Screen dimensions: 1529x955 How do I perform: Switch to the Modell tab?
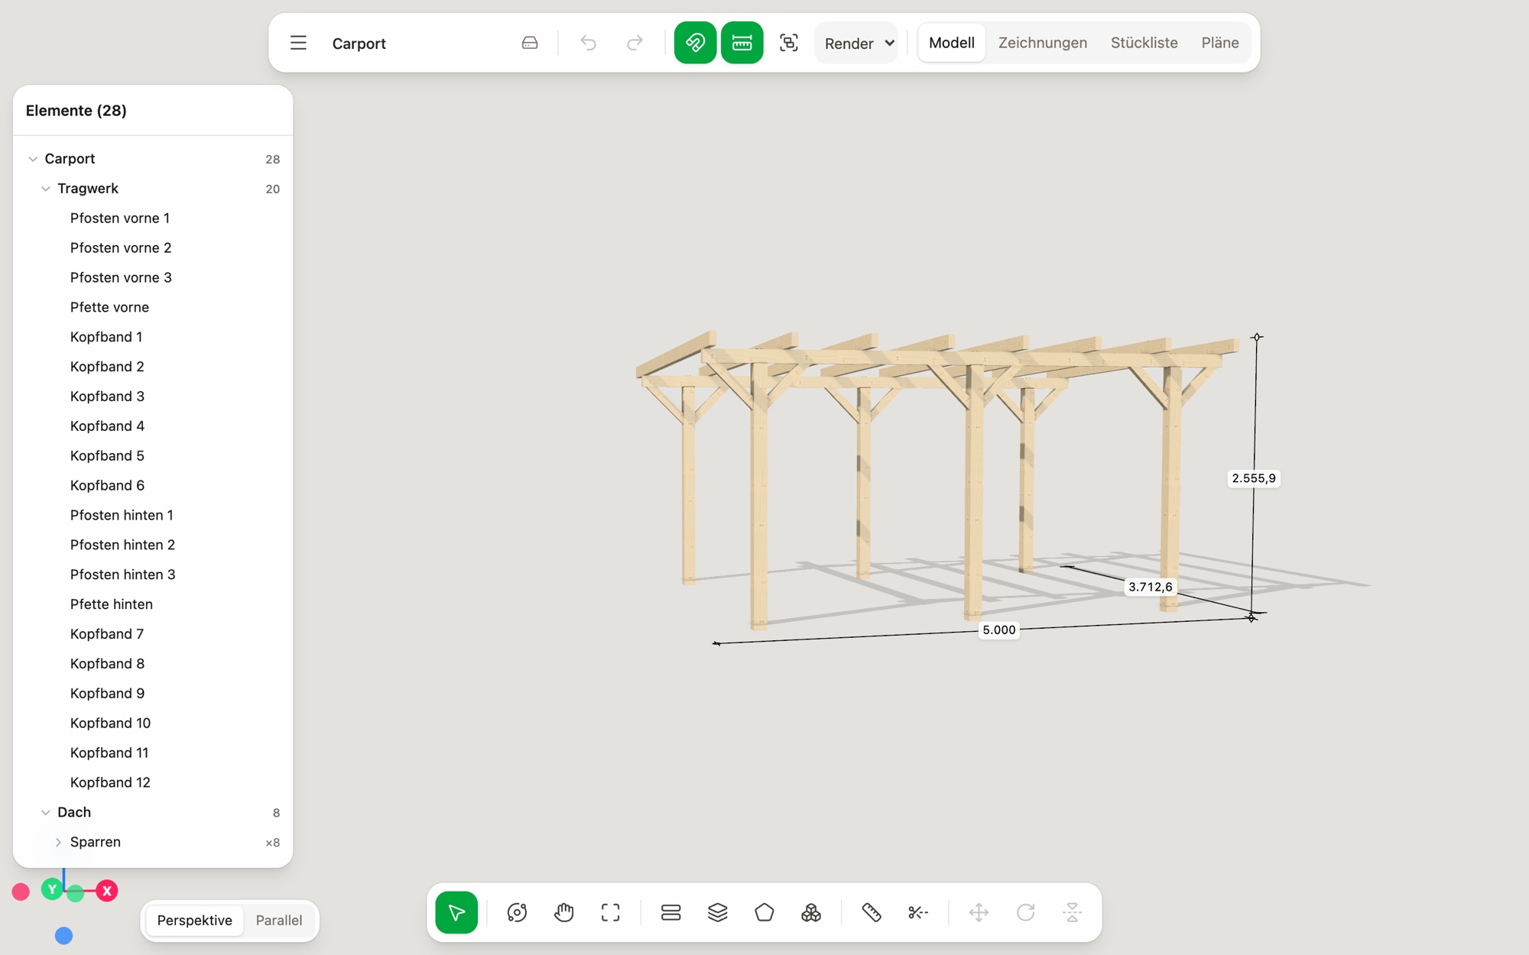click(x=951, y=43)
